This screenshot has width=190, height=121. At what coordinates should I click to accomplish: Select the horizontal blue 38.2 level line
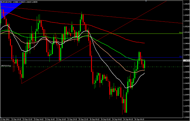pos(91,58)
